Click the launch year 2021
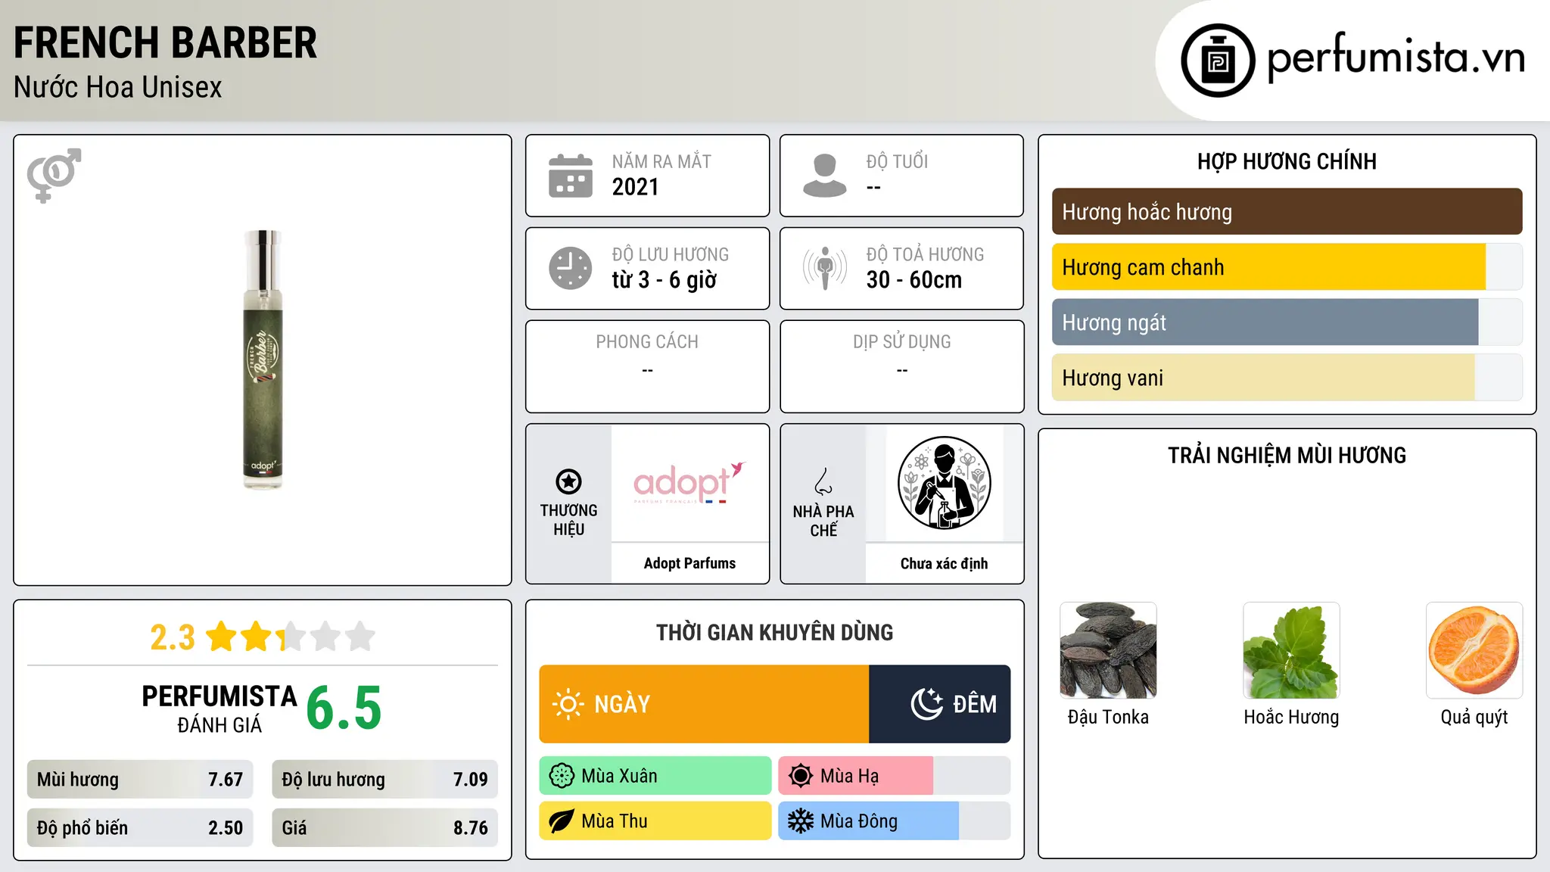1550x872 pixels. pyautogui.click(x=636, y=187)
